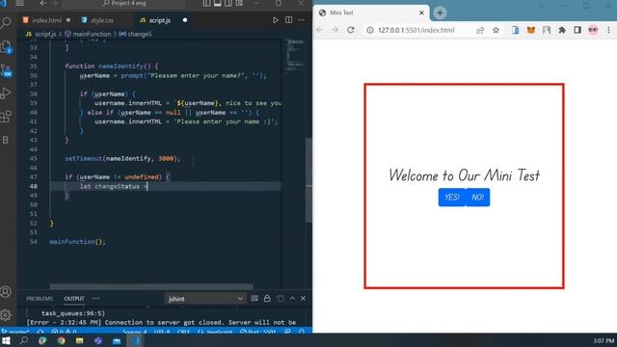The image size is (617, 347).
Task: Change file encoding UTF-8
Action: tap(162, 332)
